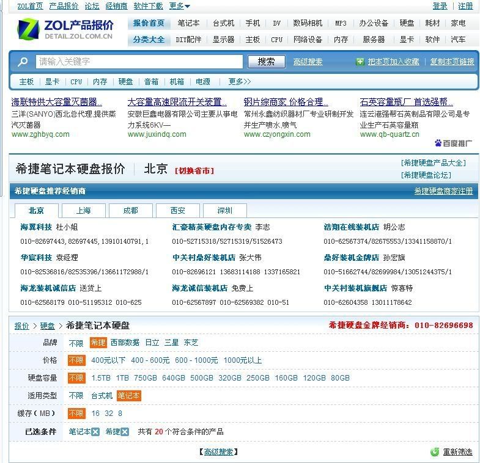The image size is (480, 463).
Task: Select the 成都 dealer city tab
Action: [131, 210]
